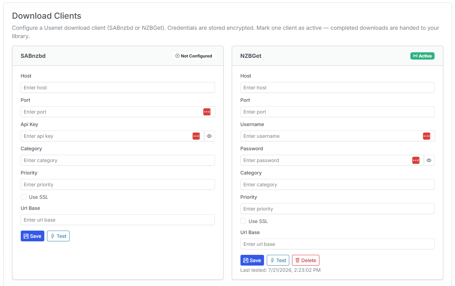
Task: Click password manager icon in NZBGet Username field
Action: [427, 136]
